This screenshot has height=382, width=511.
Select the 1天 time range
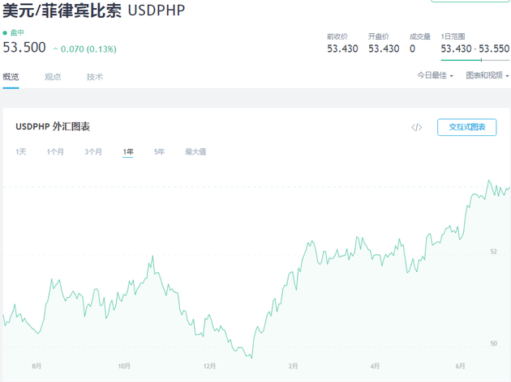21,151
